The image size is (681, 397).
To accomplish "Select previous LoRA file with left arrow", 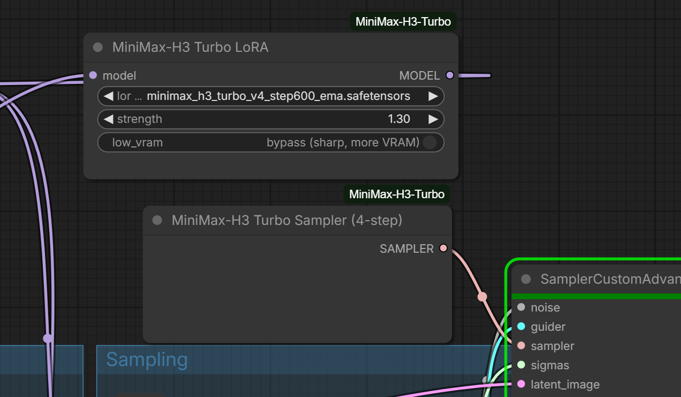I will tap(109, 96).
